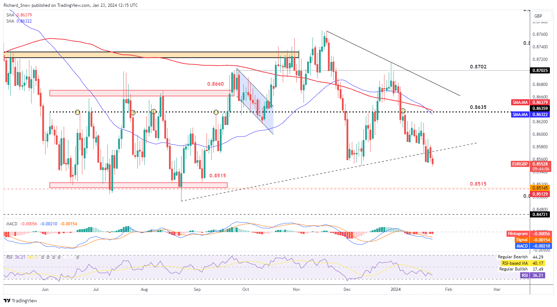The height and width of the screenshot is (307, 557).
Task: Click the 0.8515 annotation near January
Action: 478,184
